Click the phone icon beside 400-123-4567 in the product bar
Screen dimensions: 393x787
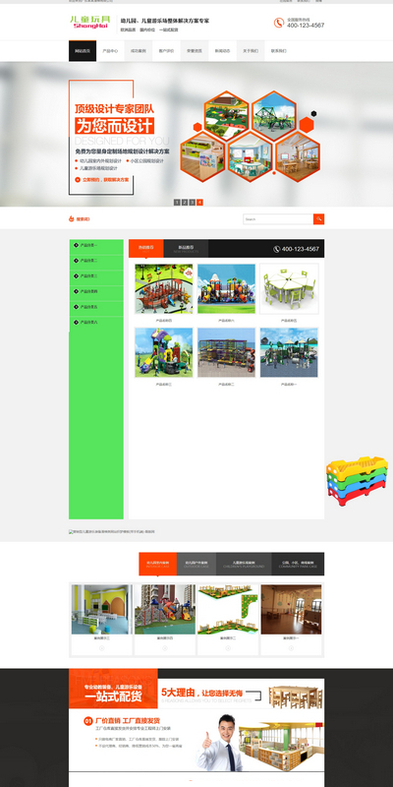[277, 249]
